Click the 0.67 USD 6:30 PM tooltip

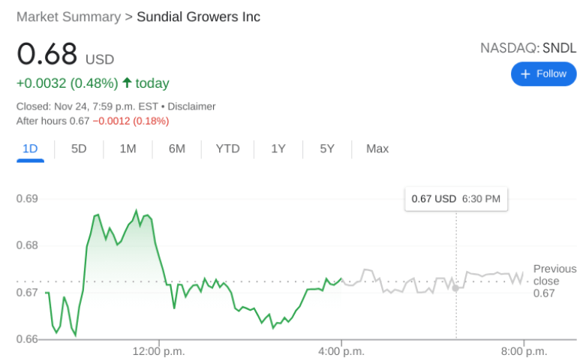pyautogui.click(x=456, y=199)
